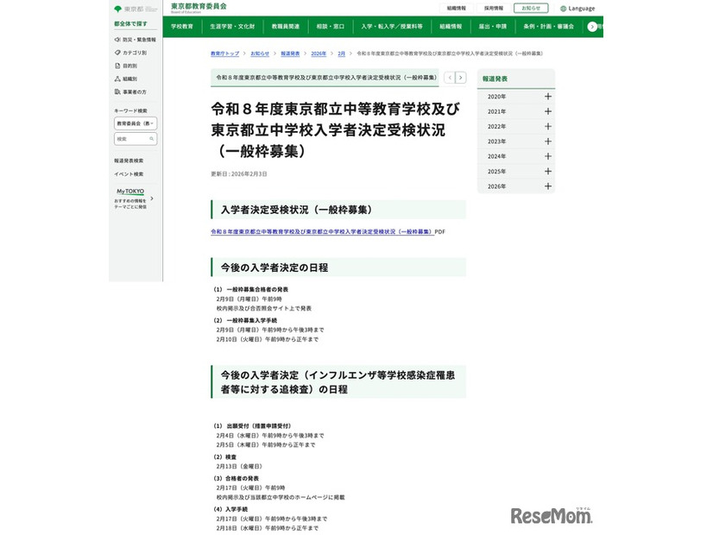The height and width of the screenshot is (535, 713).
Task: Select the 組織別 sidebar icon
Action: pyautogui.click(x=117, y=79)
